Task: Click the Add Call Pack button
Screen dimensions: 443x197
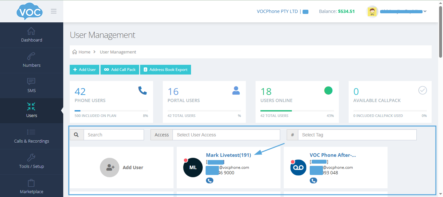Action: click(120, 70)
